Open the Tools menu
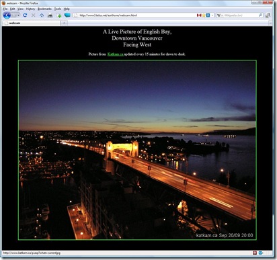This screenshot has width=277, height=260. coord(58,9)
